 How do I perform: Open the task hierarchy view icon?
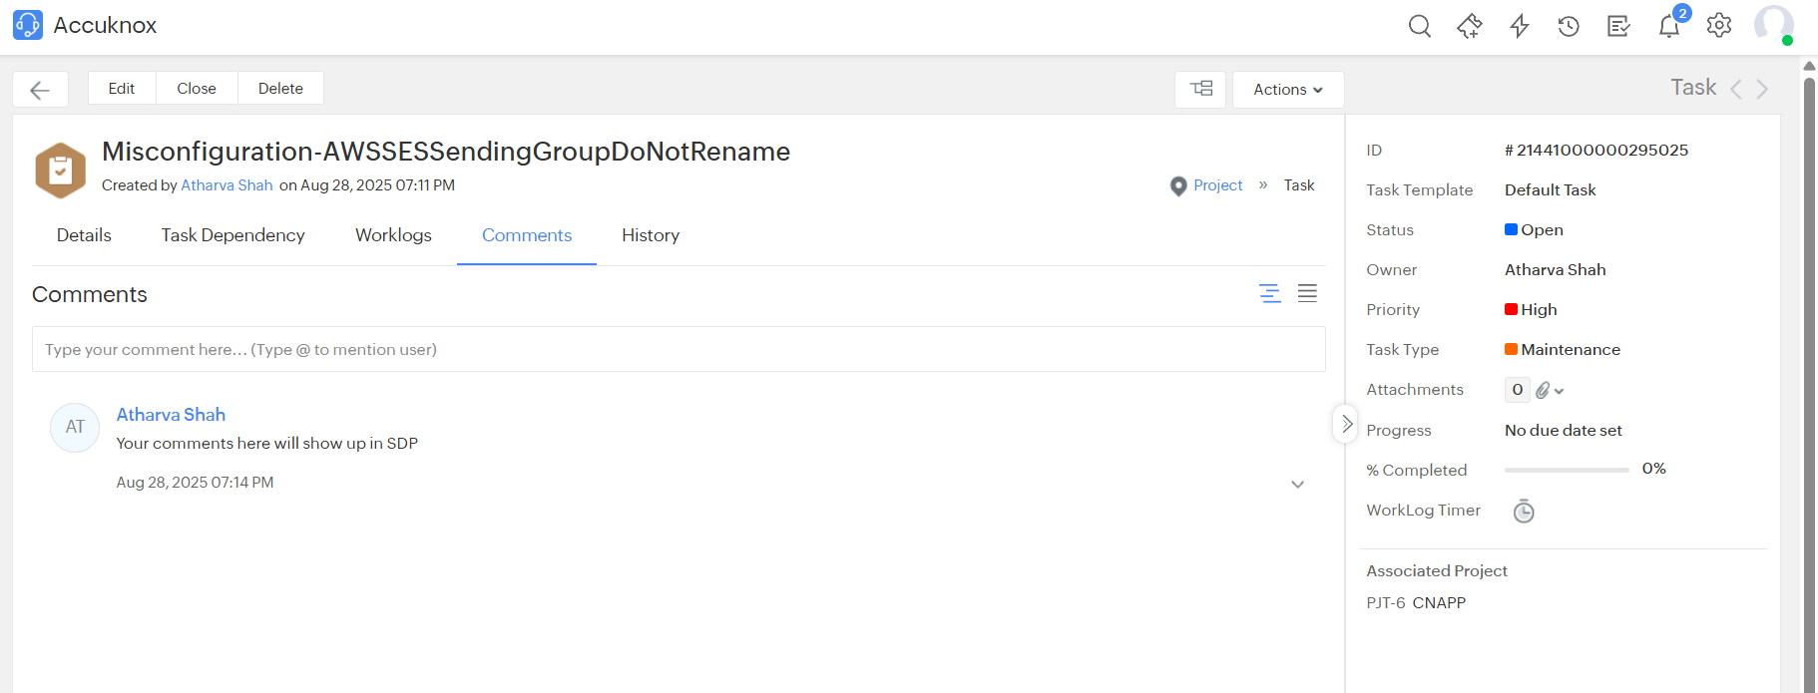click(x=1200, y=89)
